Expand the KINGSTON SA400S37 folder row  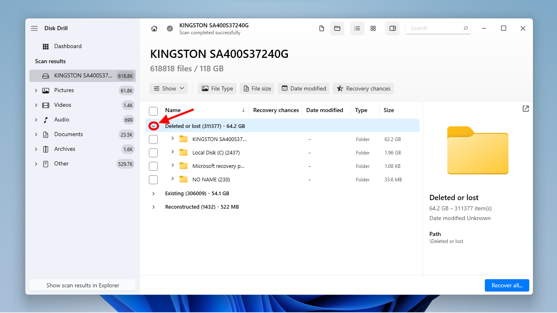[172, 139]
